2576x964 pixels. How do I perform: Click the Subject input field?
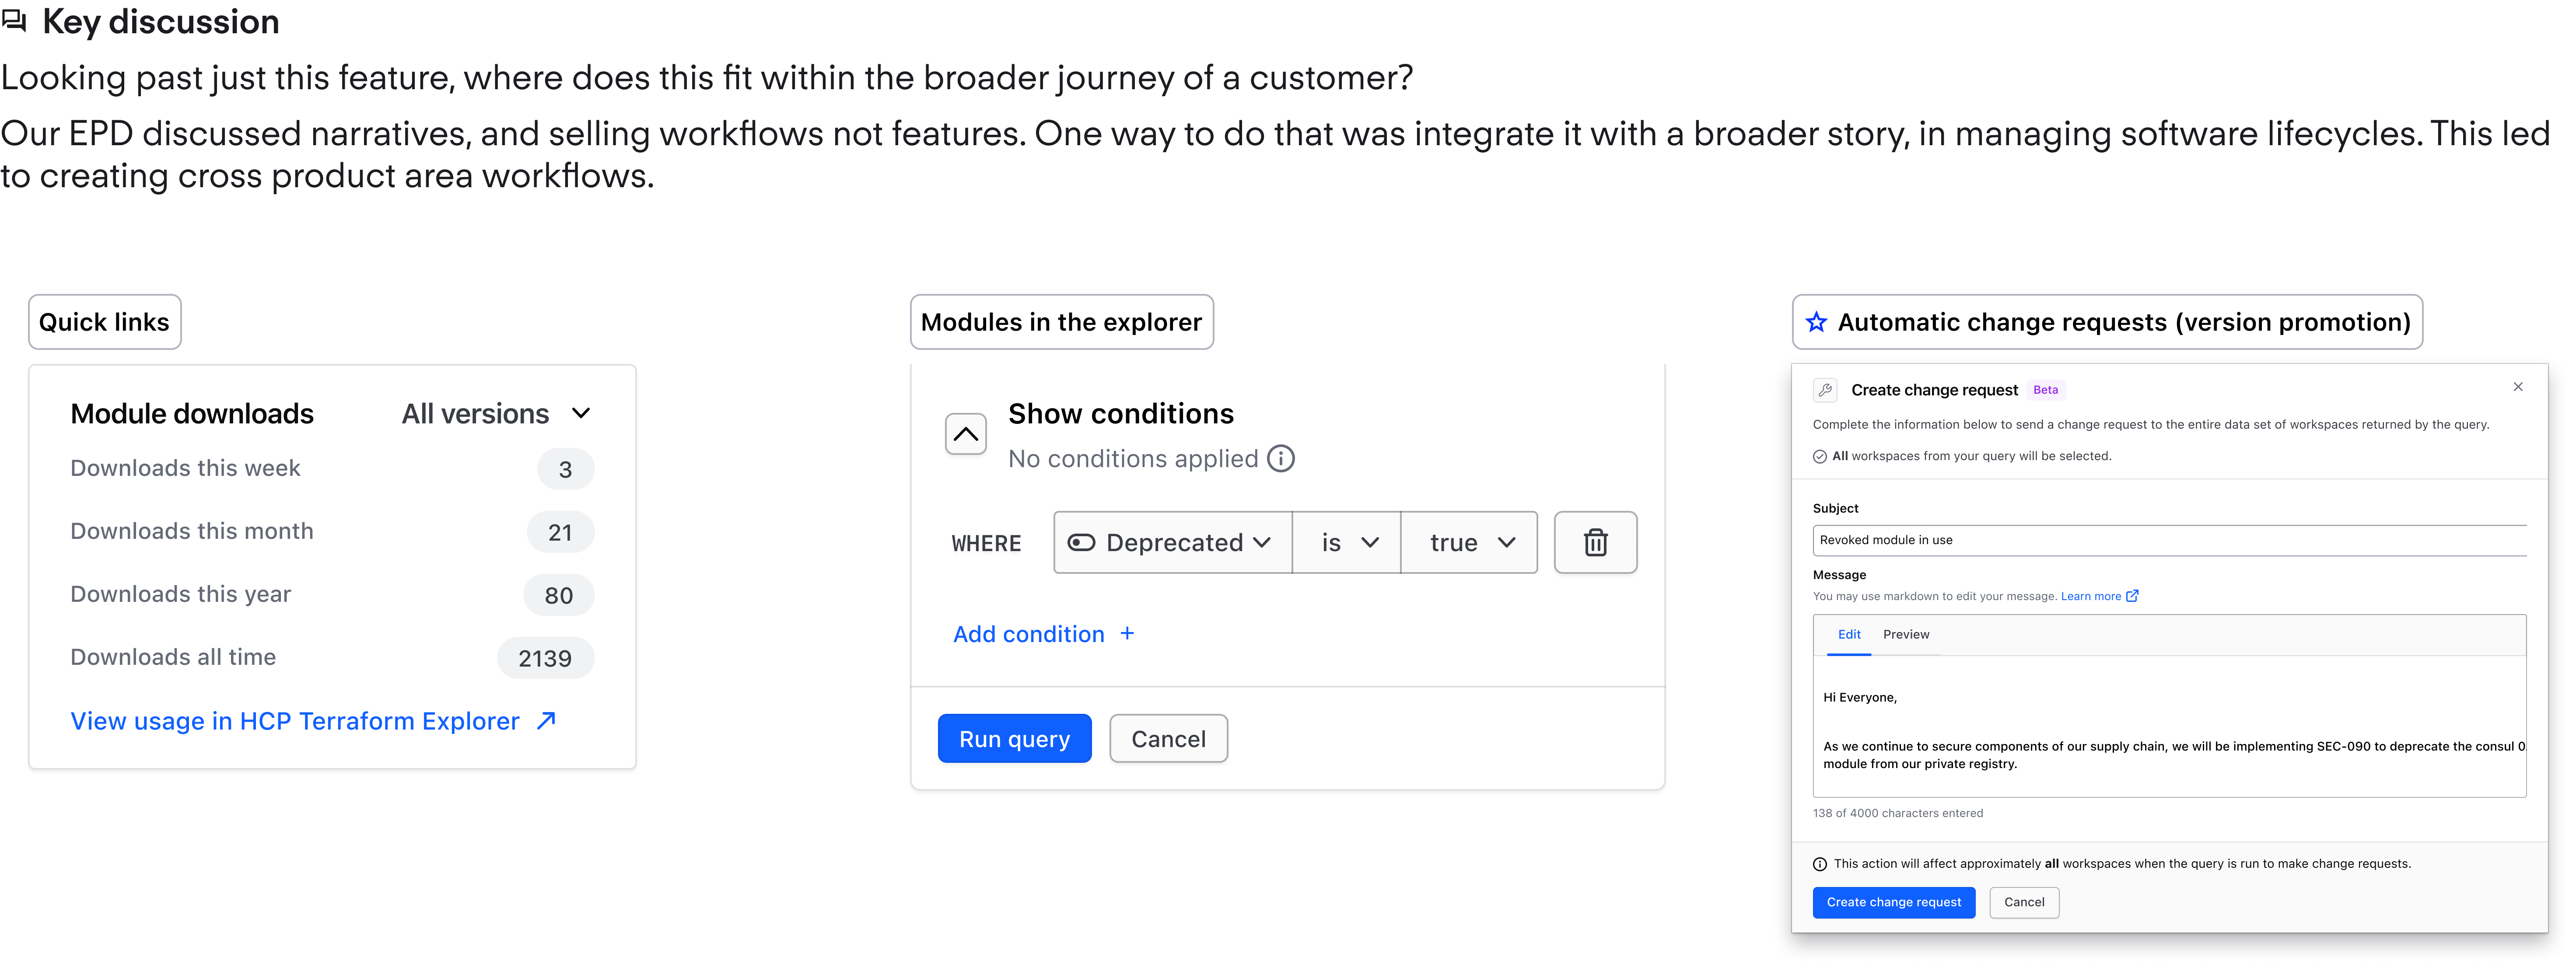2168,540
